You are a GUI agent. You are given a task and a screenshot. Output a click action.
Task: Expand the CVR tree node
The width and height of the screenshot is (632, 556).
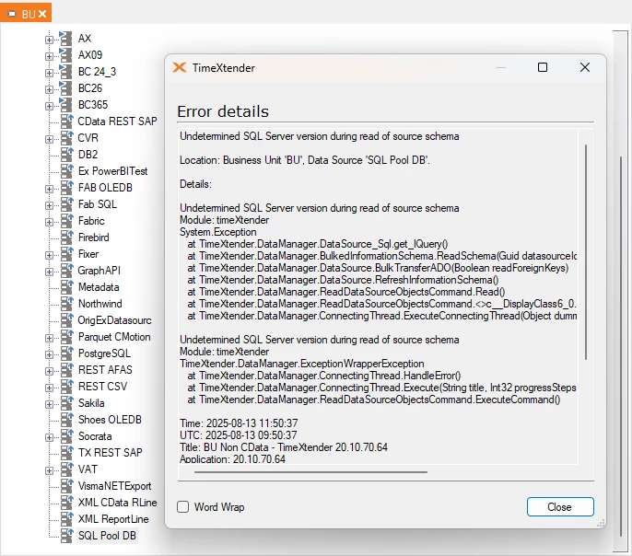pos(49,139)
